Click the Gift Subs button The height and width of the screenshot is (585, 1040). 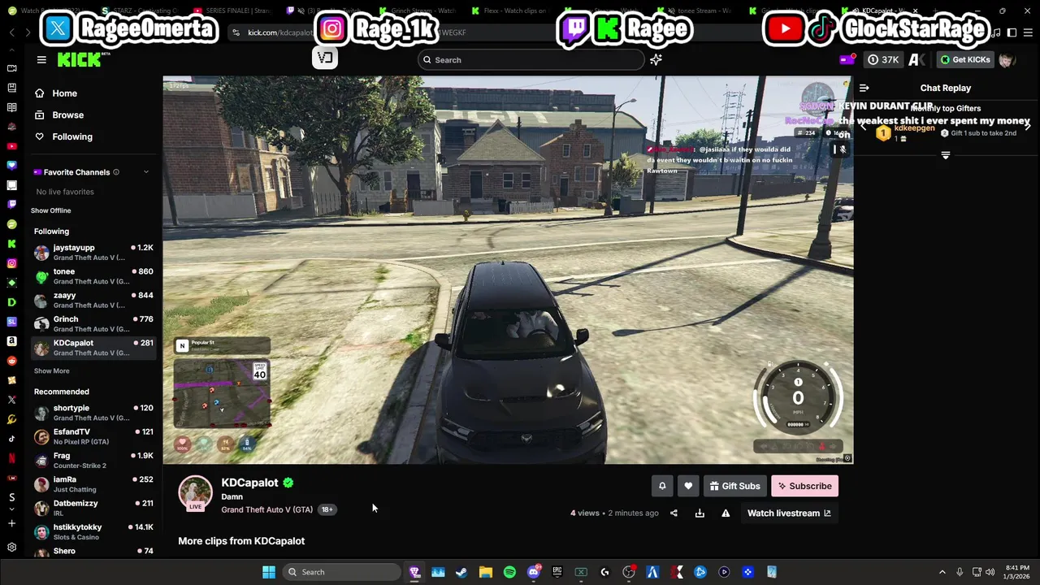tap(734, 486)
